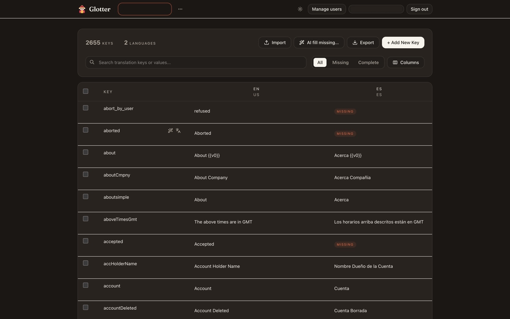Click the search magnifier icon
The image size is (510, 319).
point(92,62)
